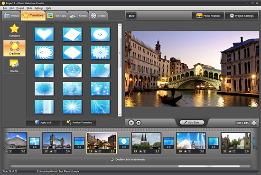Pick the oval ellipse gradient transition
261x175 pixels.
pos(100,34)
